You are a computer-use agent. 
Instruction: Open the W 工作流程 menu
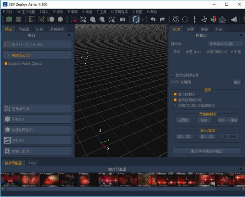(x=27, y=12)
